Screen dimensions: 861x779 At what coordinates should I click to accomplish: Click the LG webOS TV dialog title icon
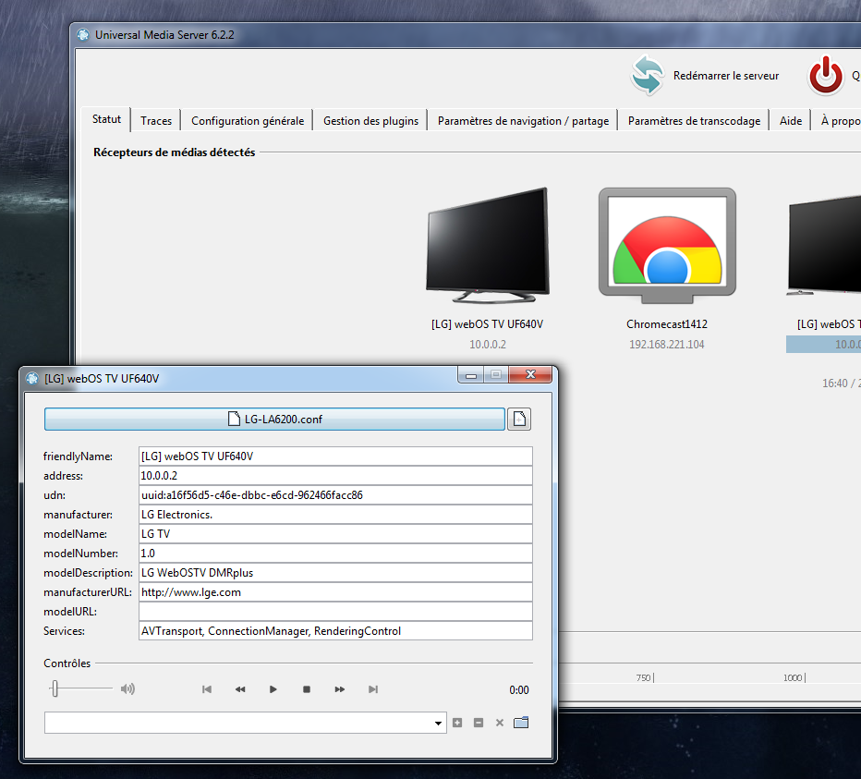(32, 379)
